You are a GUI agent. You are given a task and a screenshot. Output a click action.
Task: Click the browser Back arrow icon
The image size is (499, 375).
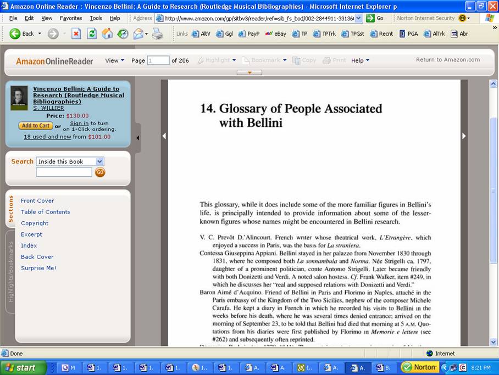pyautogui.click(x=15, y=33)
